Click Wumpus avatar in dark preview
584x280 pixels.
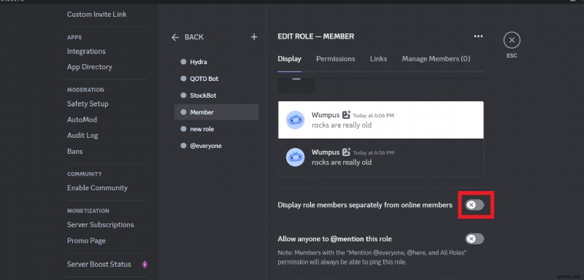click(x=296, y=157)
